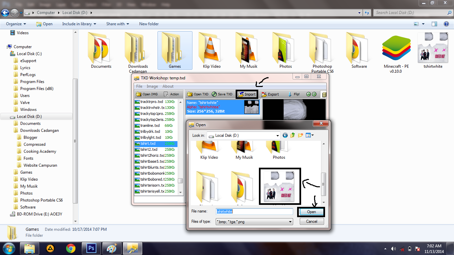The width and height of the screenshot is (454, 255).
Task: Click Import in TXD Workshop toolbar
Action: click(247, 94)
